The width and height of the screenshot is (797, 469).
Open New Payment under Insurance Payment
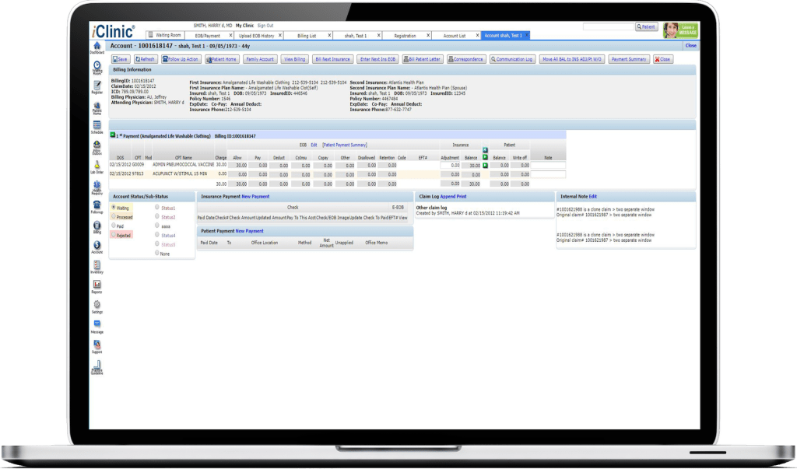point(254,197)
